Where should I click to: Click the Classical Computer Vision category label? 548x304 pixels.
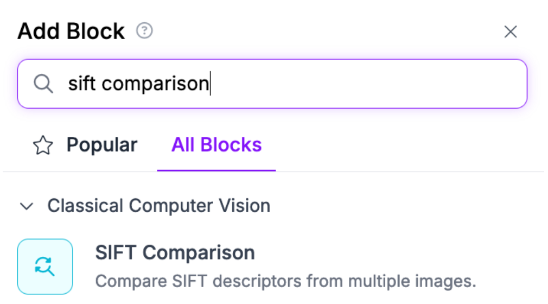coord(158,206)
